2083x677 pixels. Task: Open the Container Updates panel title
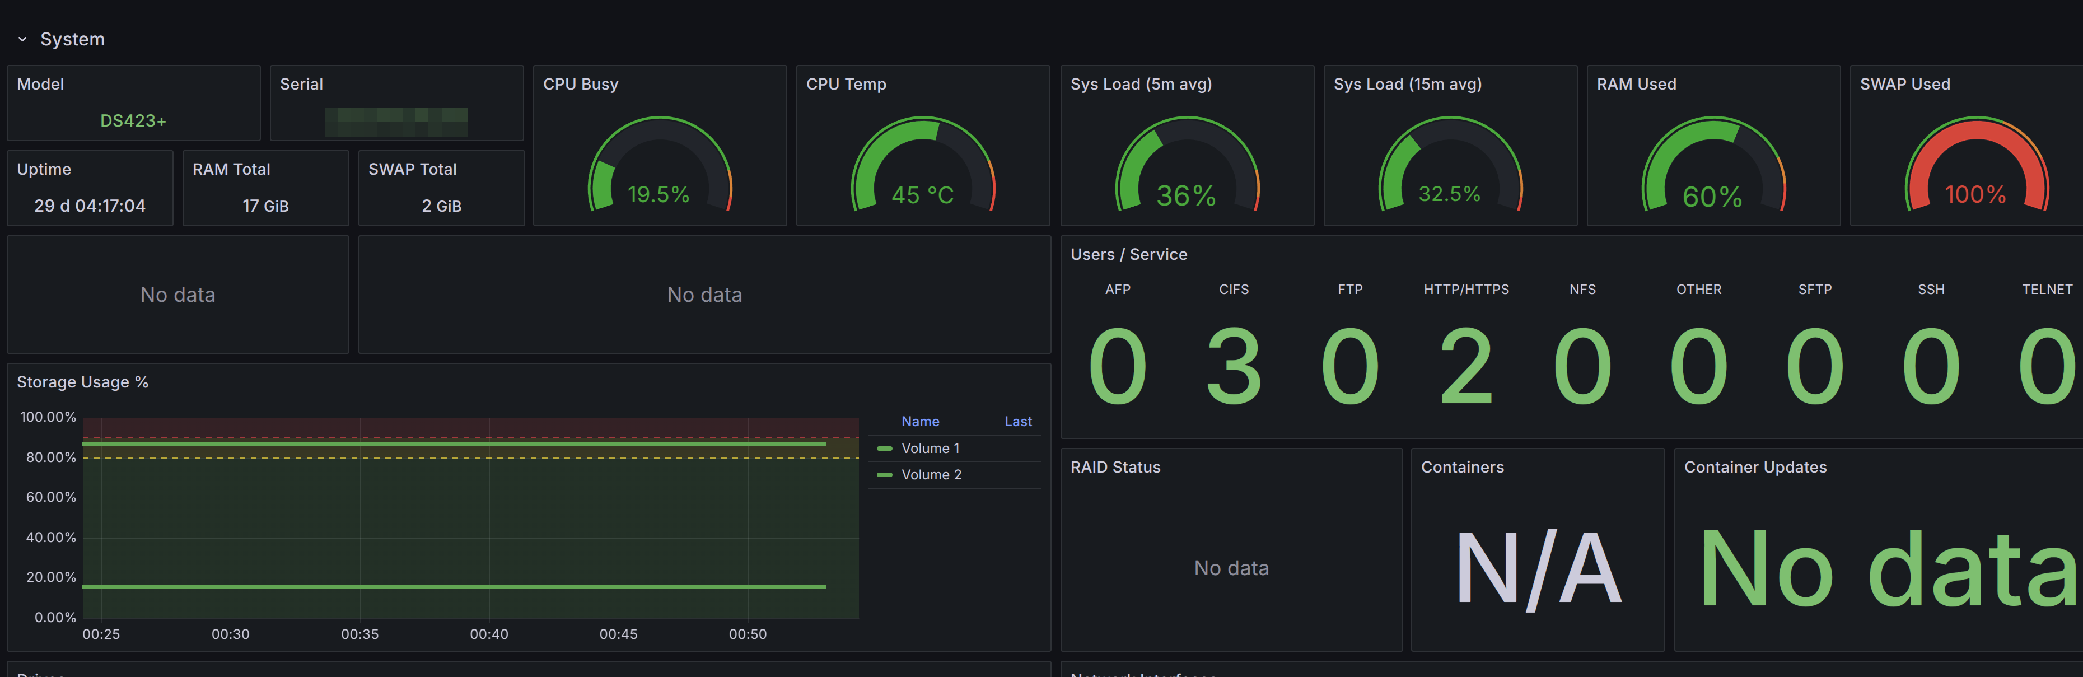click(x=1755, y=466)
